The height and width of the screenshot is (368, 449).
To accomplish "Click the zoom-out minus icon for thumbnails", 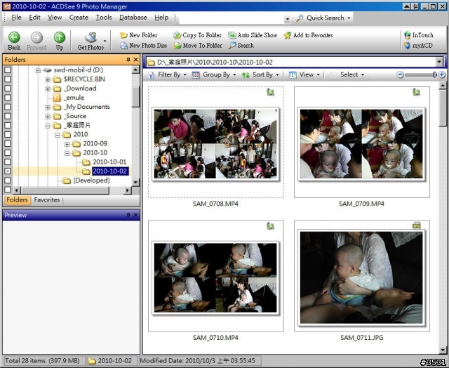I will (x=400, y=75).
